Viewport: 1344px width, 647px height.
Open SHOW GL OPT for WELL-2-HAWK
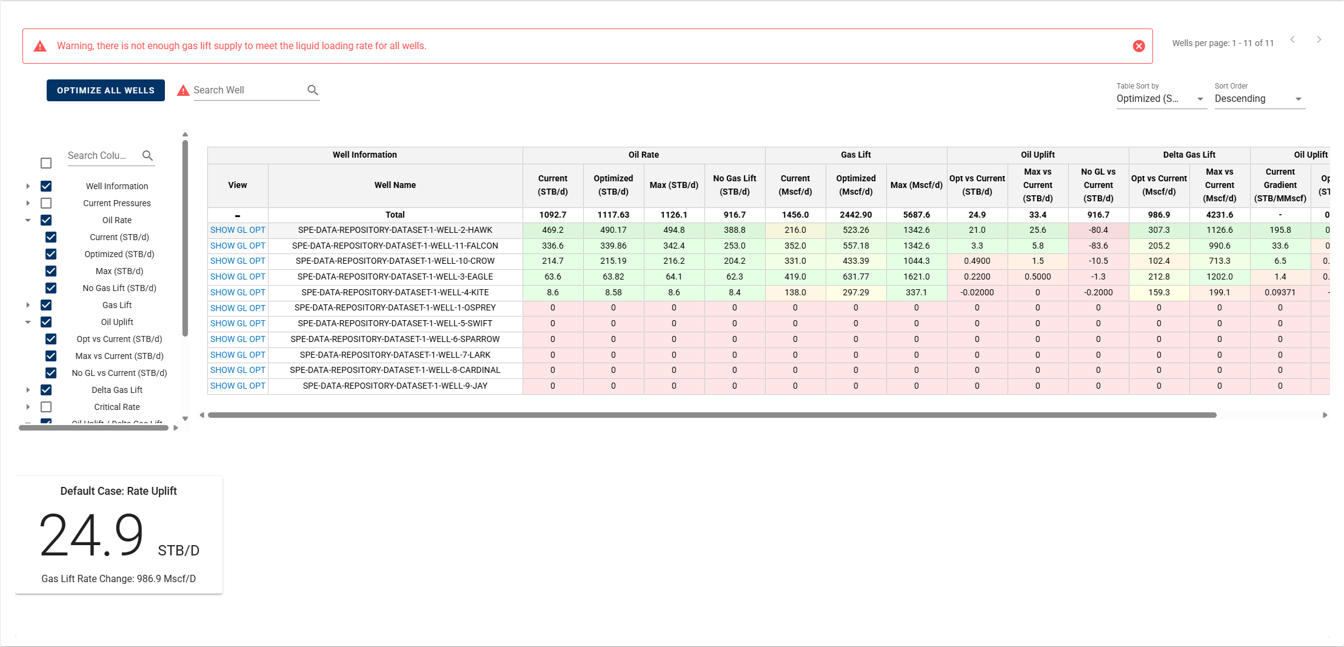238,230
